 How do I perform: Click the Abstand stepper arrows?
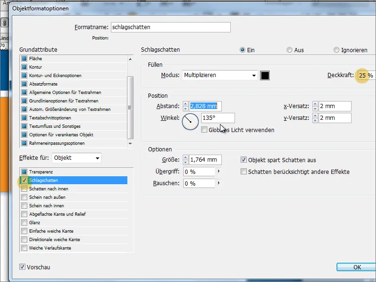click(x=185, y=106)
